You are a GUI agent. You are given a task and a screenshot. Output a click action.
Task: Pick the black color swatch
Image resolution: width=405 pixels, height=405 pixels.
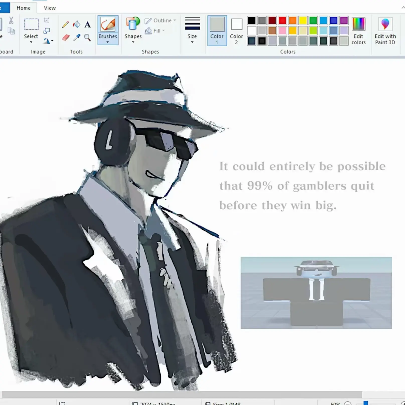[252, 20]
